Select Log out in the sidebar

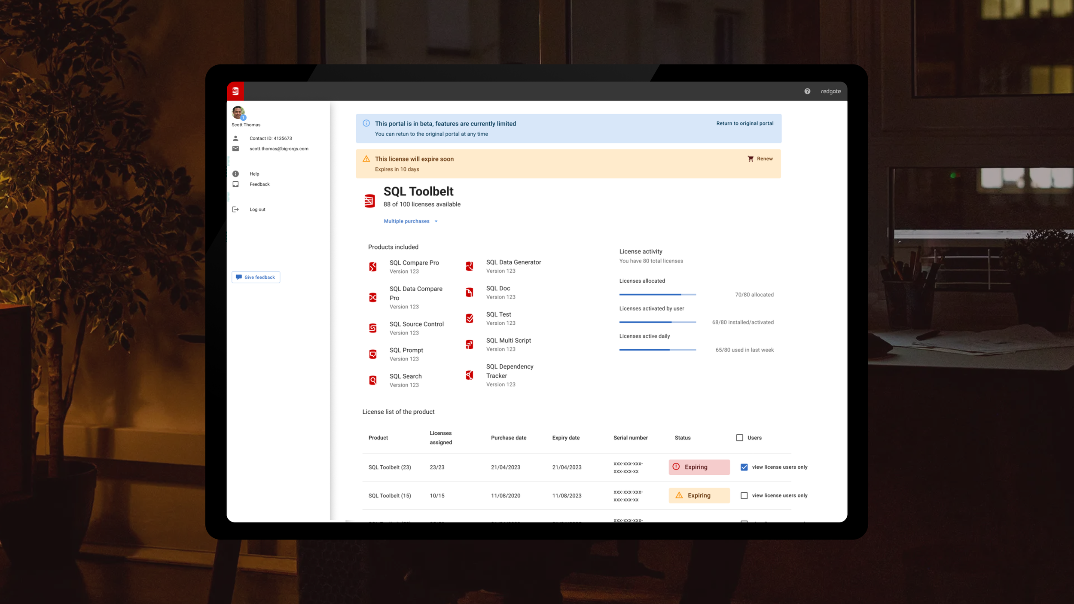click(257, 210)
